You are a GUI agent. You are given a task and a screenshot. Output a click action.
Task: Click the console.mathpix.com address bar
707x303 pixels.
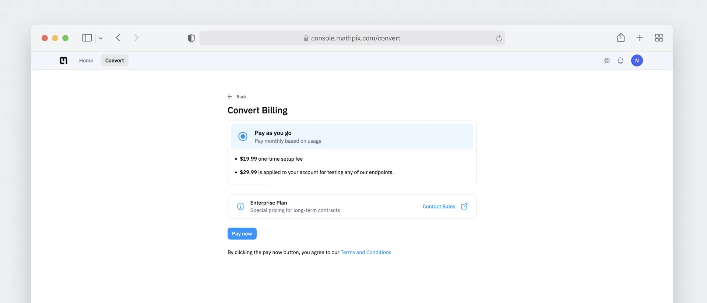[x=352, y=38]
